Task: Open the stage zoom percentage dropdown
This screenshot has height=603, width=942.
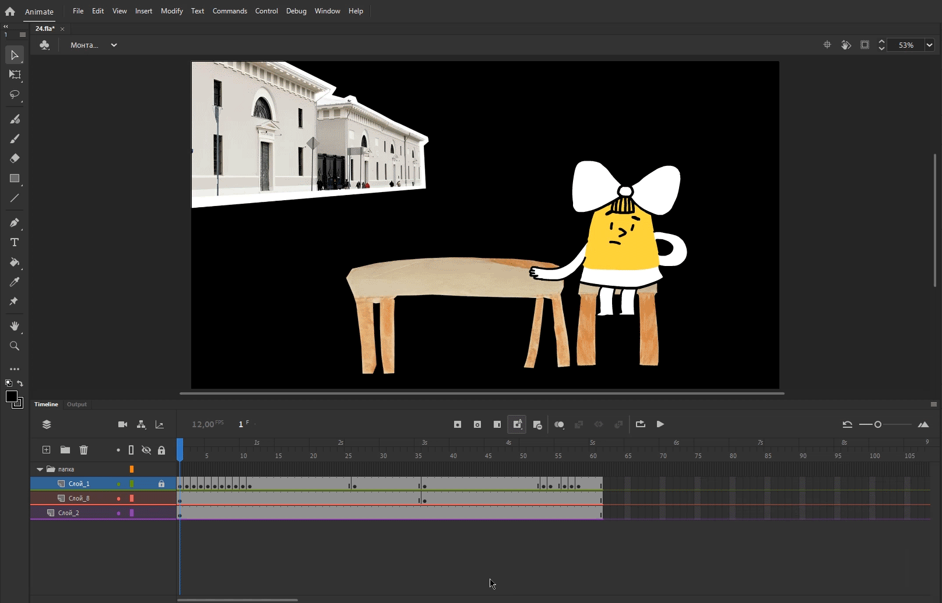Action: point(929,45)
